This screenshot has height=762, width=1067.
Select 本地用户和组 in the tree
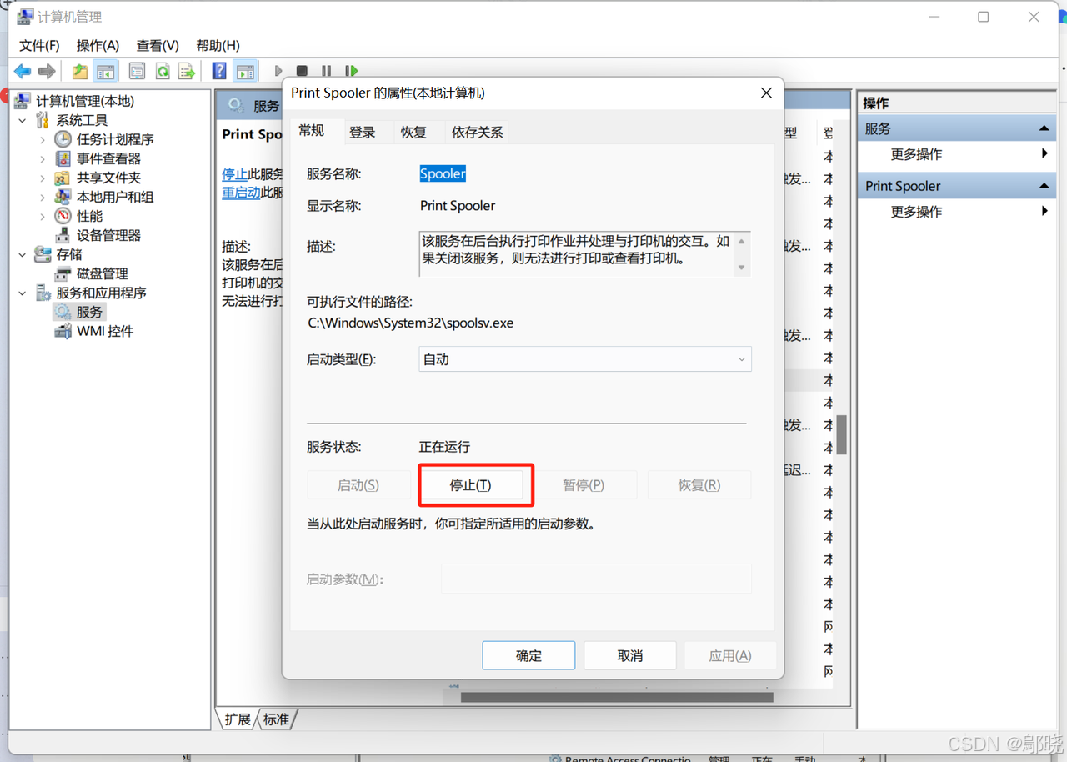pyautogui.click(x=115, y=197)
